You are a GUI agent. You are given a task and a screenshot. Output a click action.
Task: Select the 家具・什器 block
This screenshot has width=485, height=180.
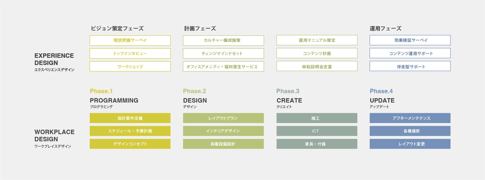317,144
